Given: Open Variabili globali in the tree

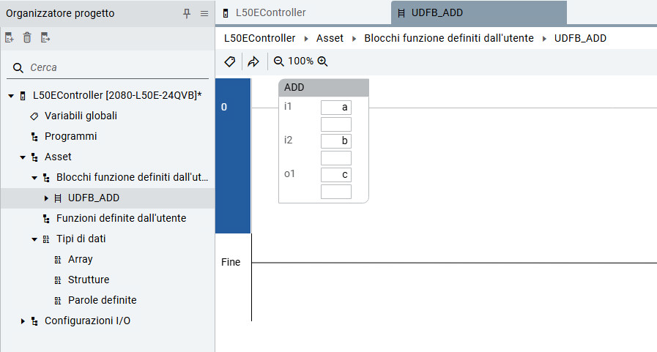Looking at the screenshot, I should pos(81,116).
